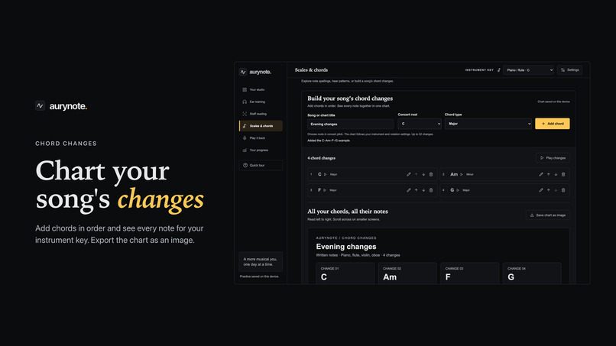Click the aurynote logo icon above Chord Changes
Screen dimensions: 616x346
coord(40,105)
